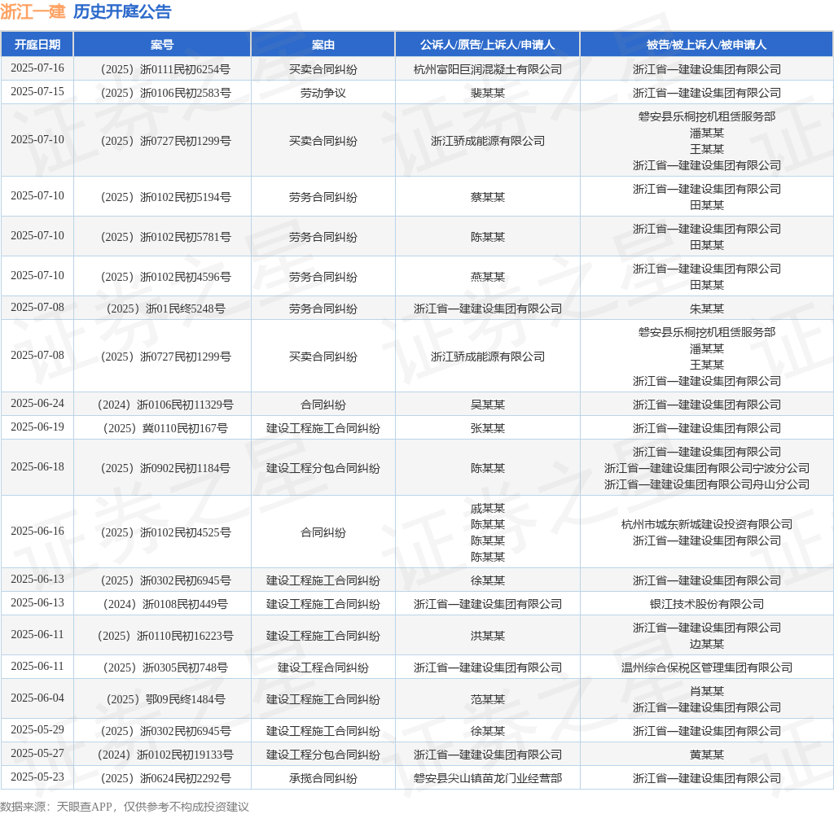Viewport: 834px width, 814px height.
Task: Click the 承揽合同纠纷 case cause cell
Action: pos(323,779)
